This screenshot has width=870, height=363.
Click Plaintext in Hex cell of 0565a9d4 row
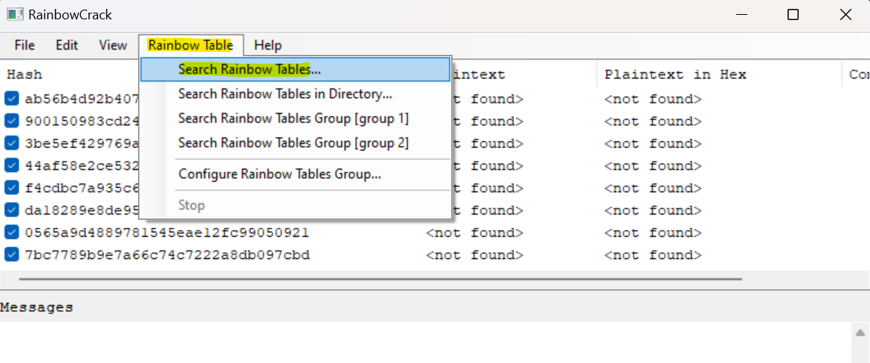(x=653, y=233)
